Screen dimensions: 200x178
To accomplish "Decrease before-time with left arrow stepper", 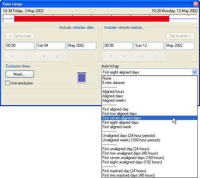I will [x=111, y=56].
